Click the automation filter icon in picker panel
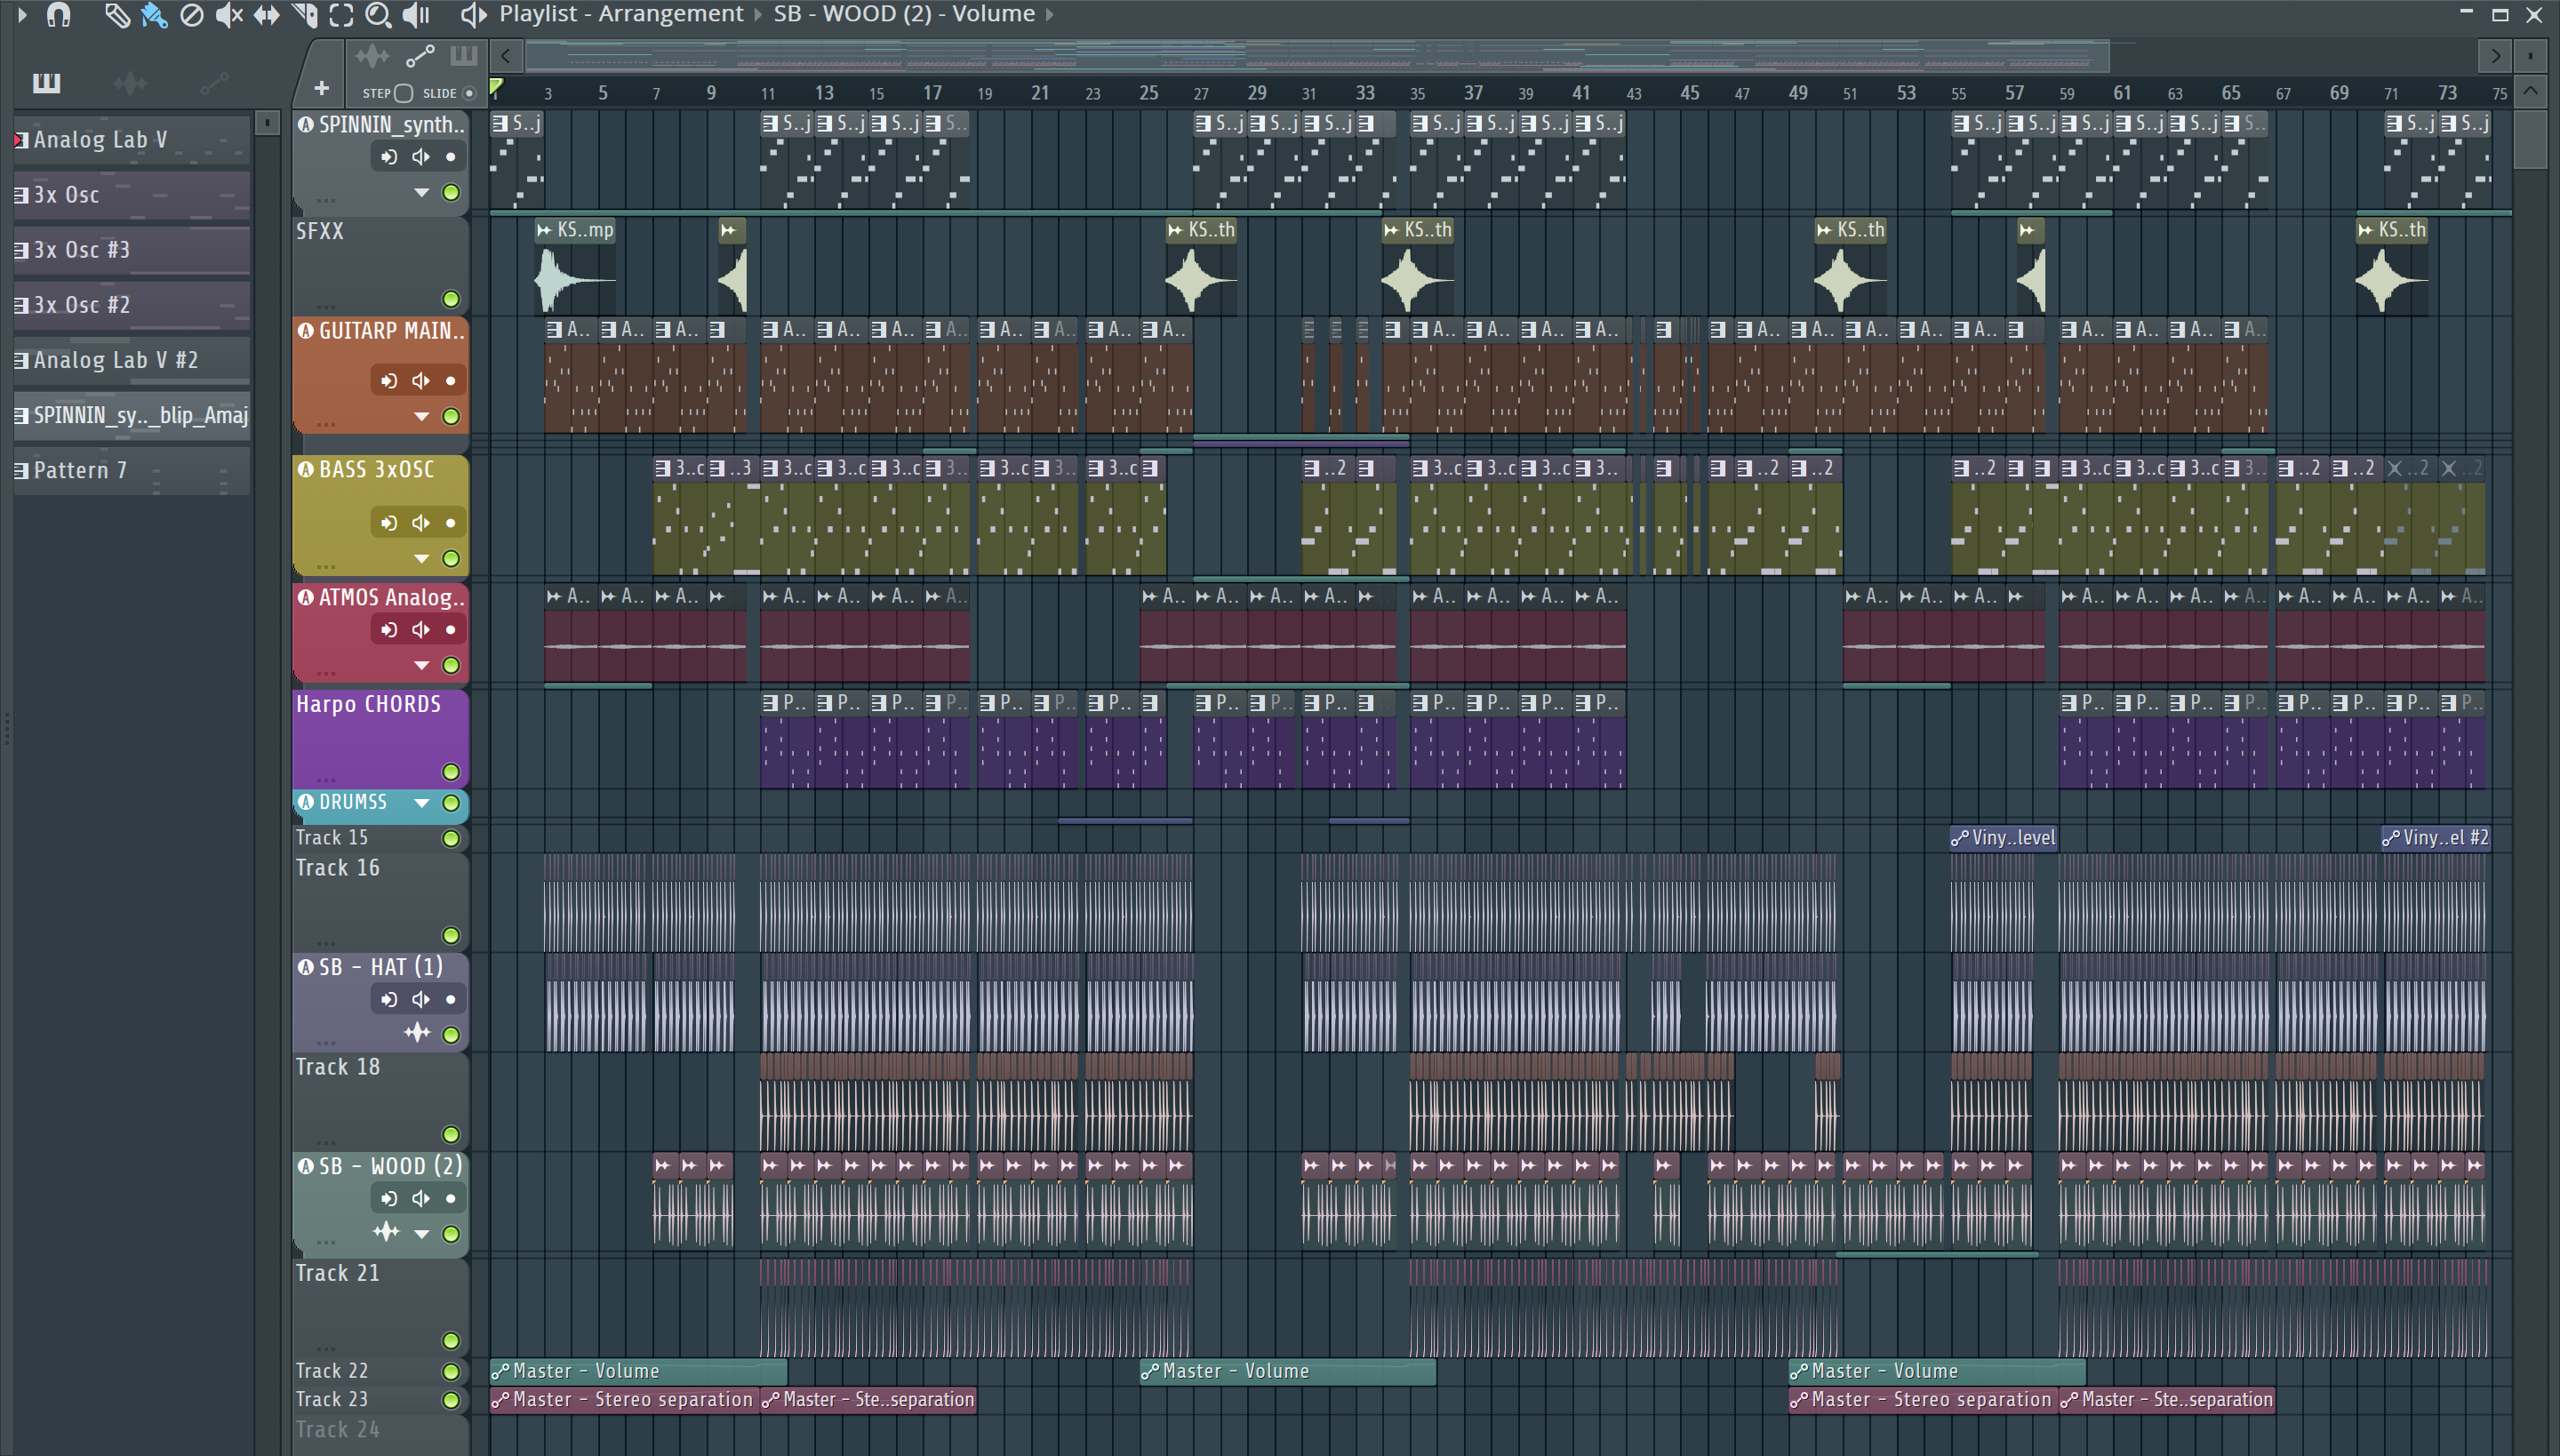2560x1456 pixels. (214, 83)
